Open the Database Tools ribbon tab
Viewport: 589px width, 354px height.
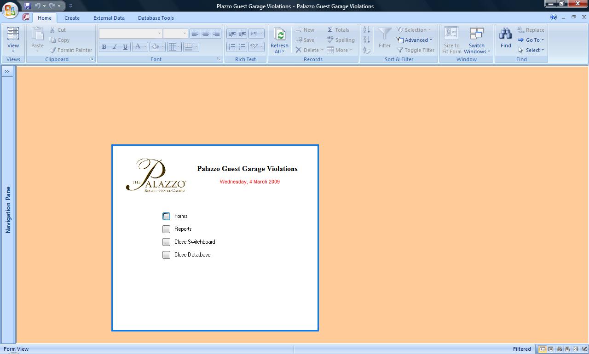point(156,18)
